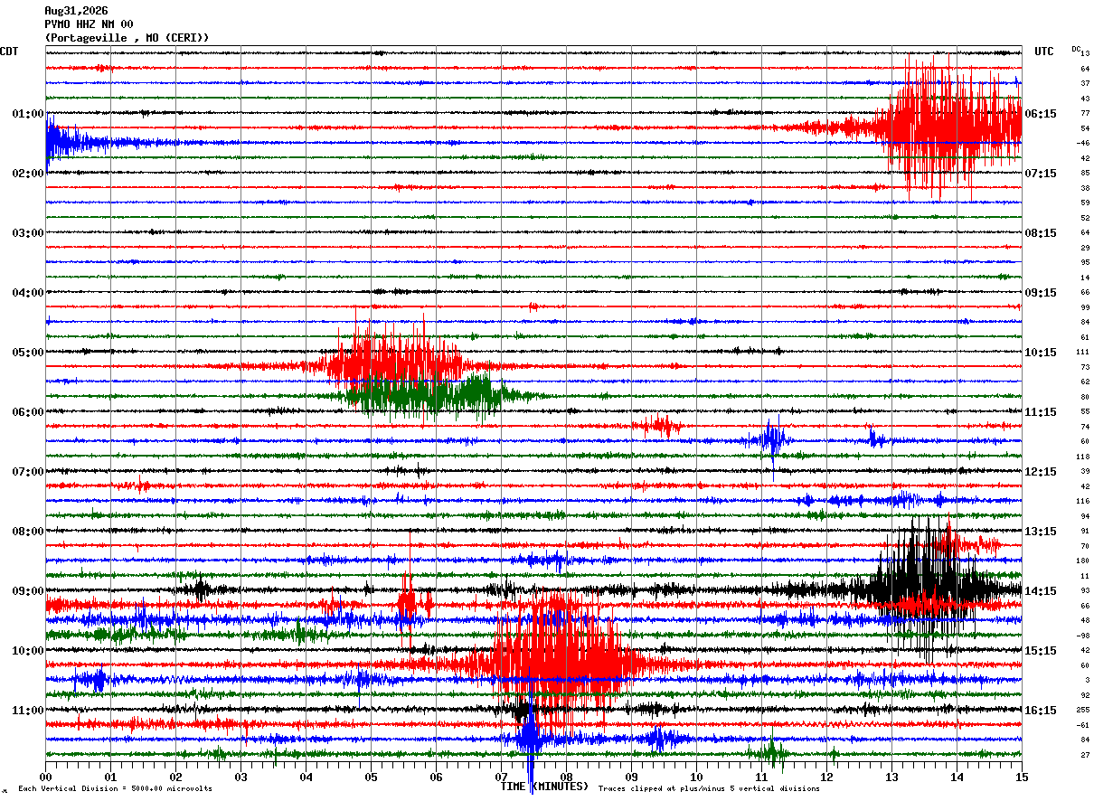The image size is (1094, 801).
Task: Click the vertical division microvolts scale note
Action: coord(115,789)
